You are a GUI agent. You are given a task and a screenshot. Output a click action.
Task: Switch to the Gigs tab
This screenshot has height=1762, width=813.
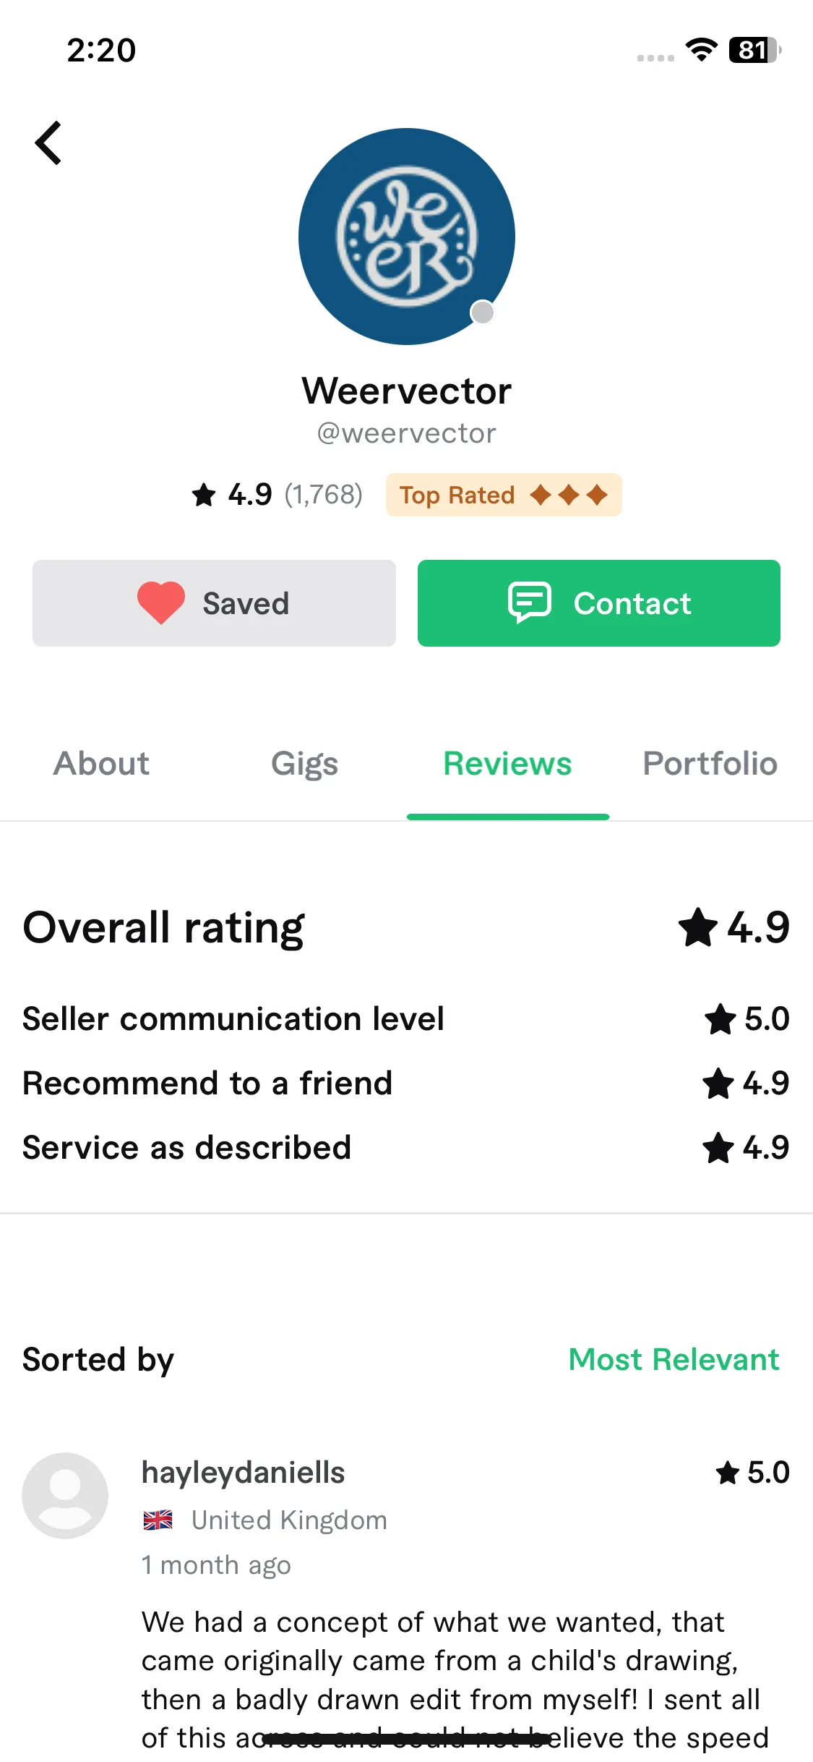pos(305,764)
